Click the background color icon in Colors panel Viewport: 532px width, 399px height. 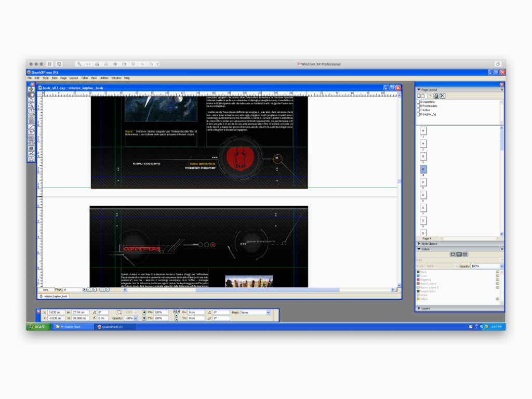(x=465, y=254)
